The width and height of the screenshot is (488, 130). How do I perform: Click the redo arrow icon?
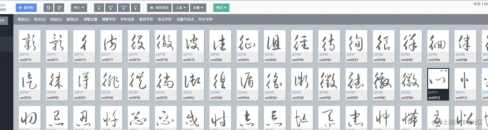[x=59, y=7]
